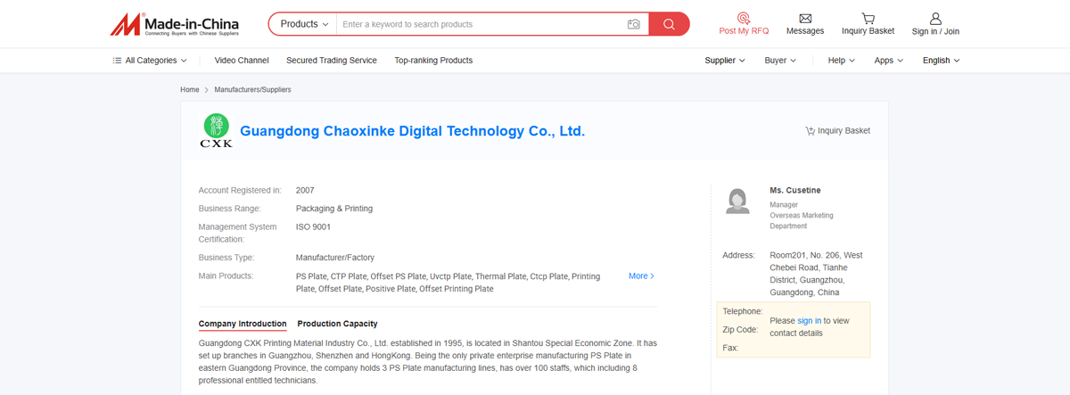Click the Messages label
1070x395 pixels.
pyautogui.click(x=805, y=31)
